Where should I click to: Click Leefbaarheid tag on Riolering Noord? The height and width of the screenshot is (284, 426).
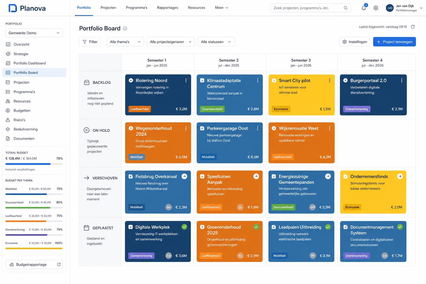point(140,109)
